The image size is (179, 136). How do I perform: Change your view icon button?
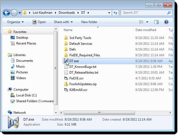141,22
